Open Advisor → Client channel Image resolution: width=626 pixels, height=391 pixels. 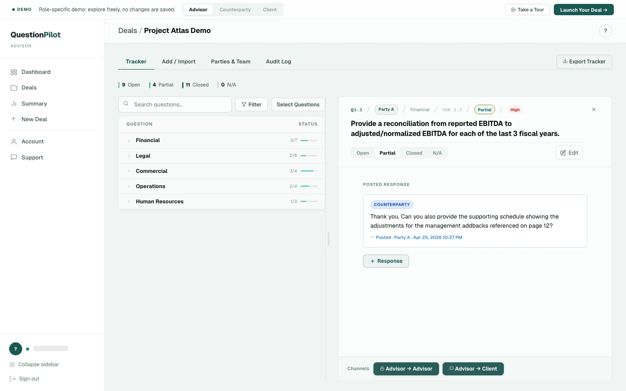473,369
